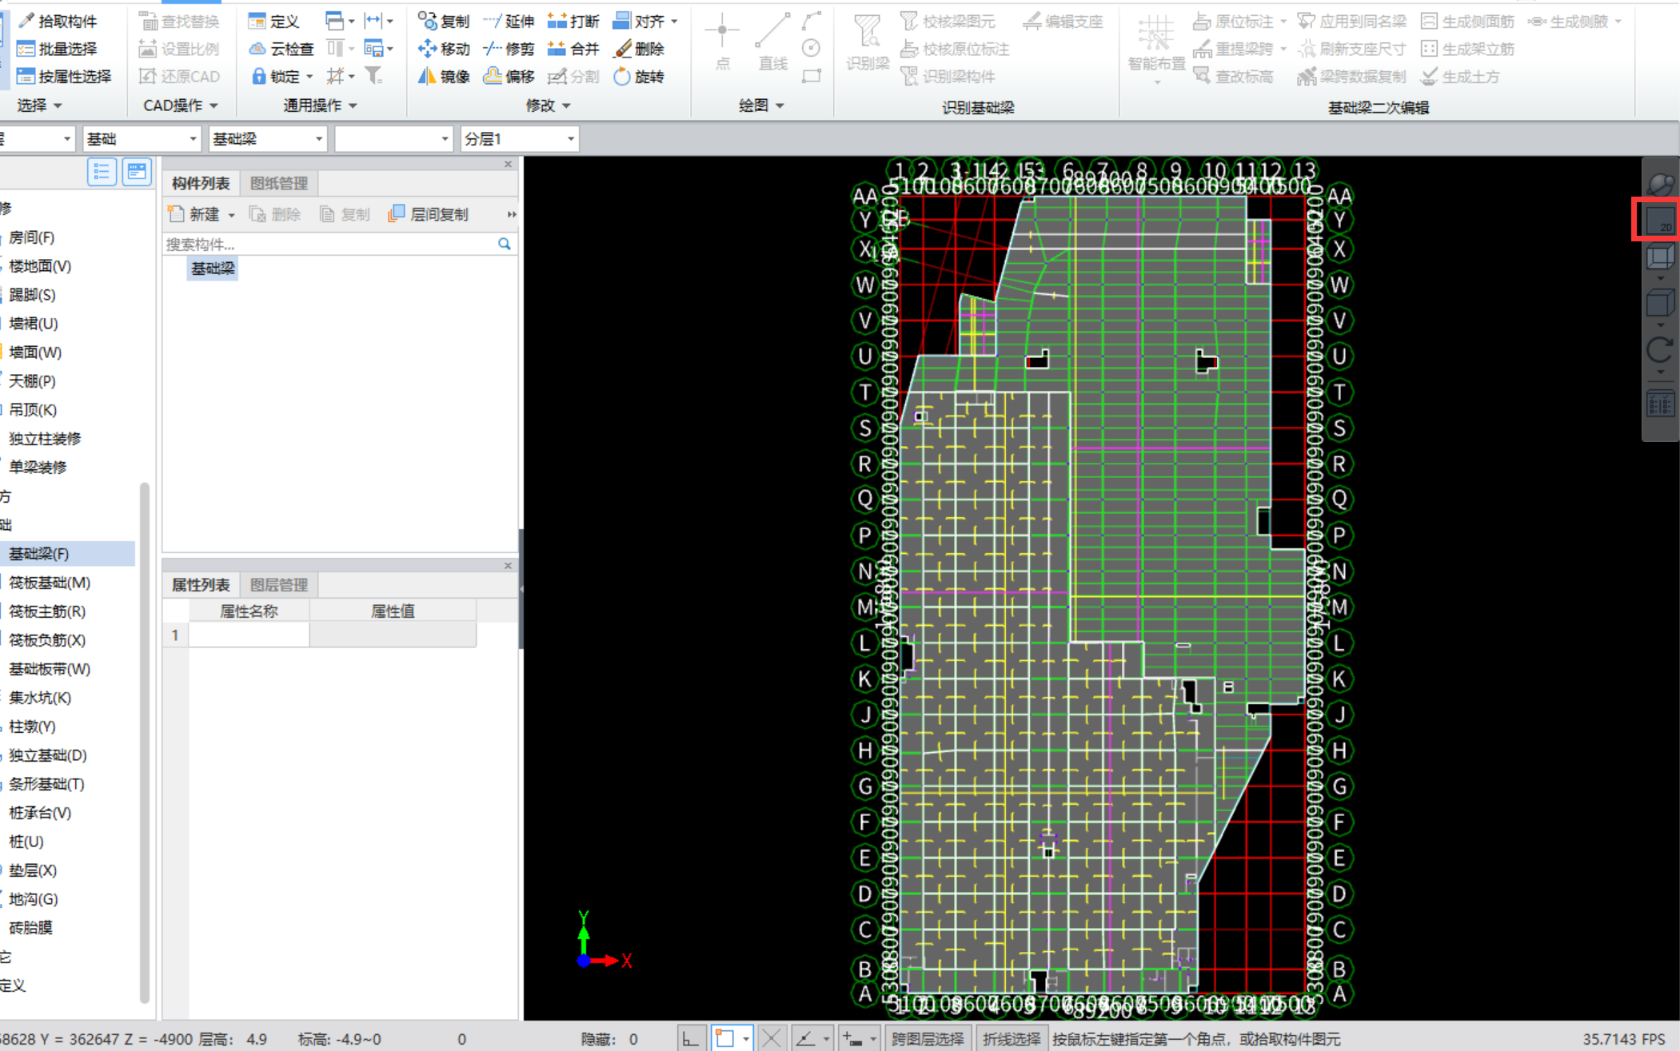Click 按属性选择 select by attribute
This screenshot has height=1051, width=1680.
(x=64, y=76)
